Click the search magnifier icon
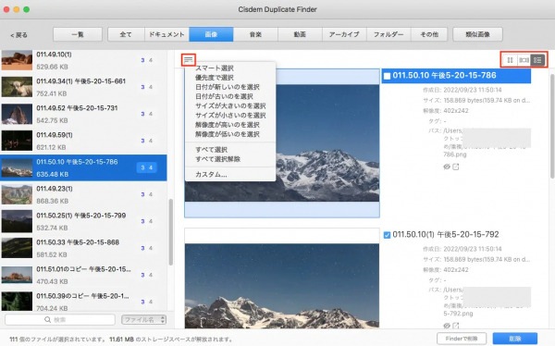 pyautogui.click(x=47, y=320)
